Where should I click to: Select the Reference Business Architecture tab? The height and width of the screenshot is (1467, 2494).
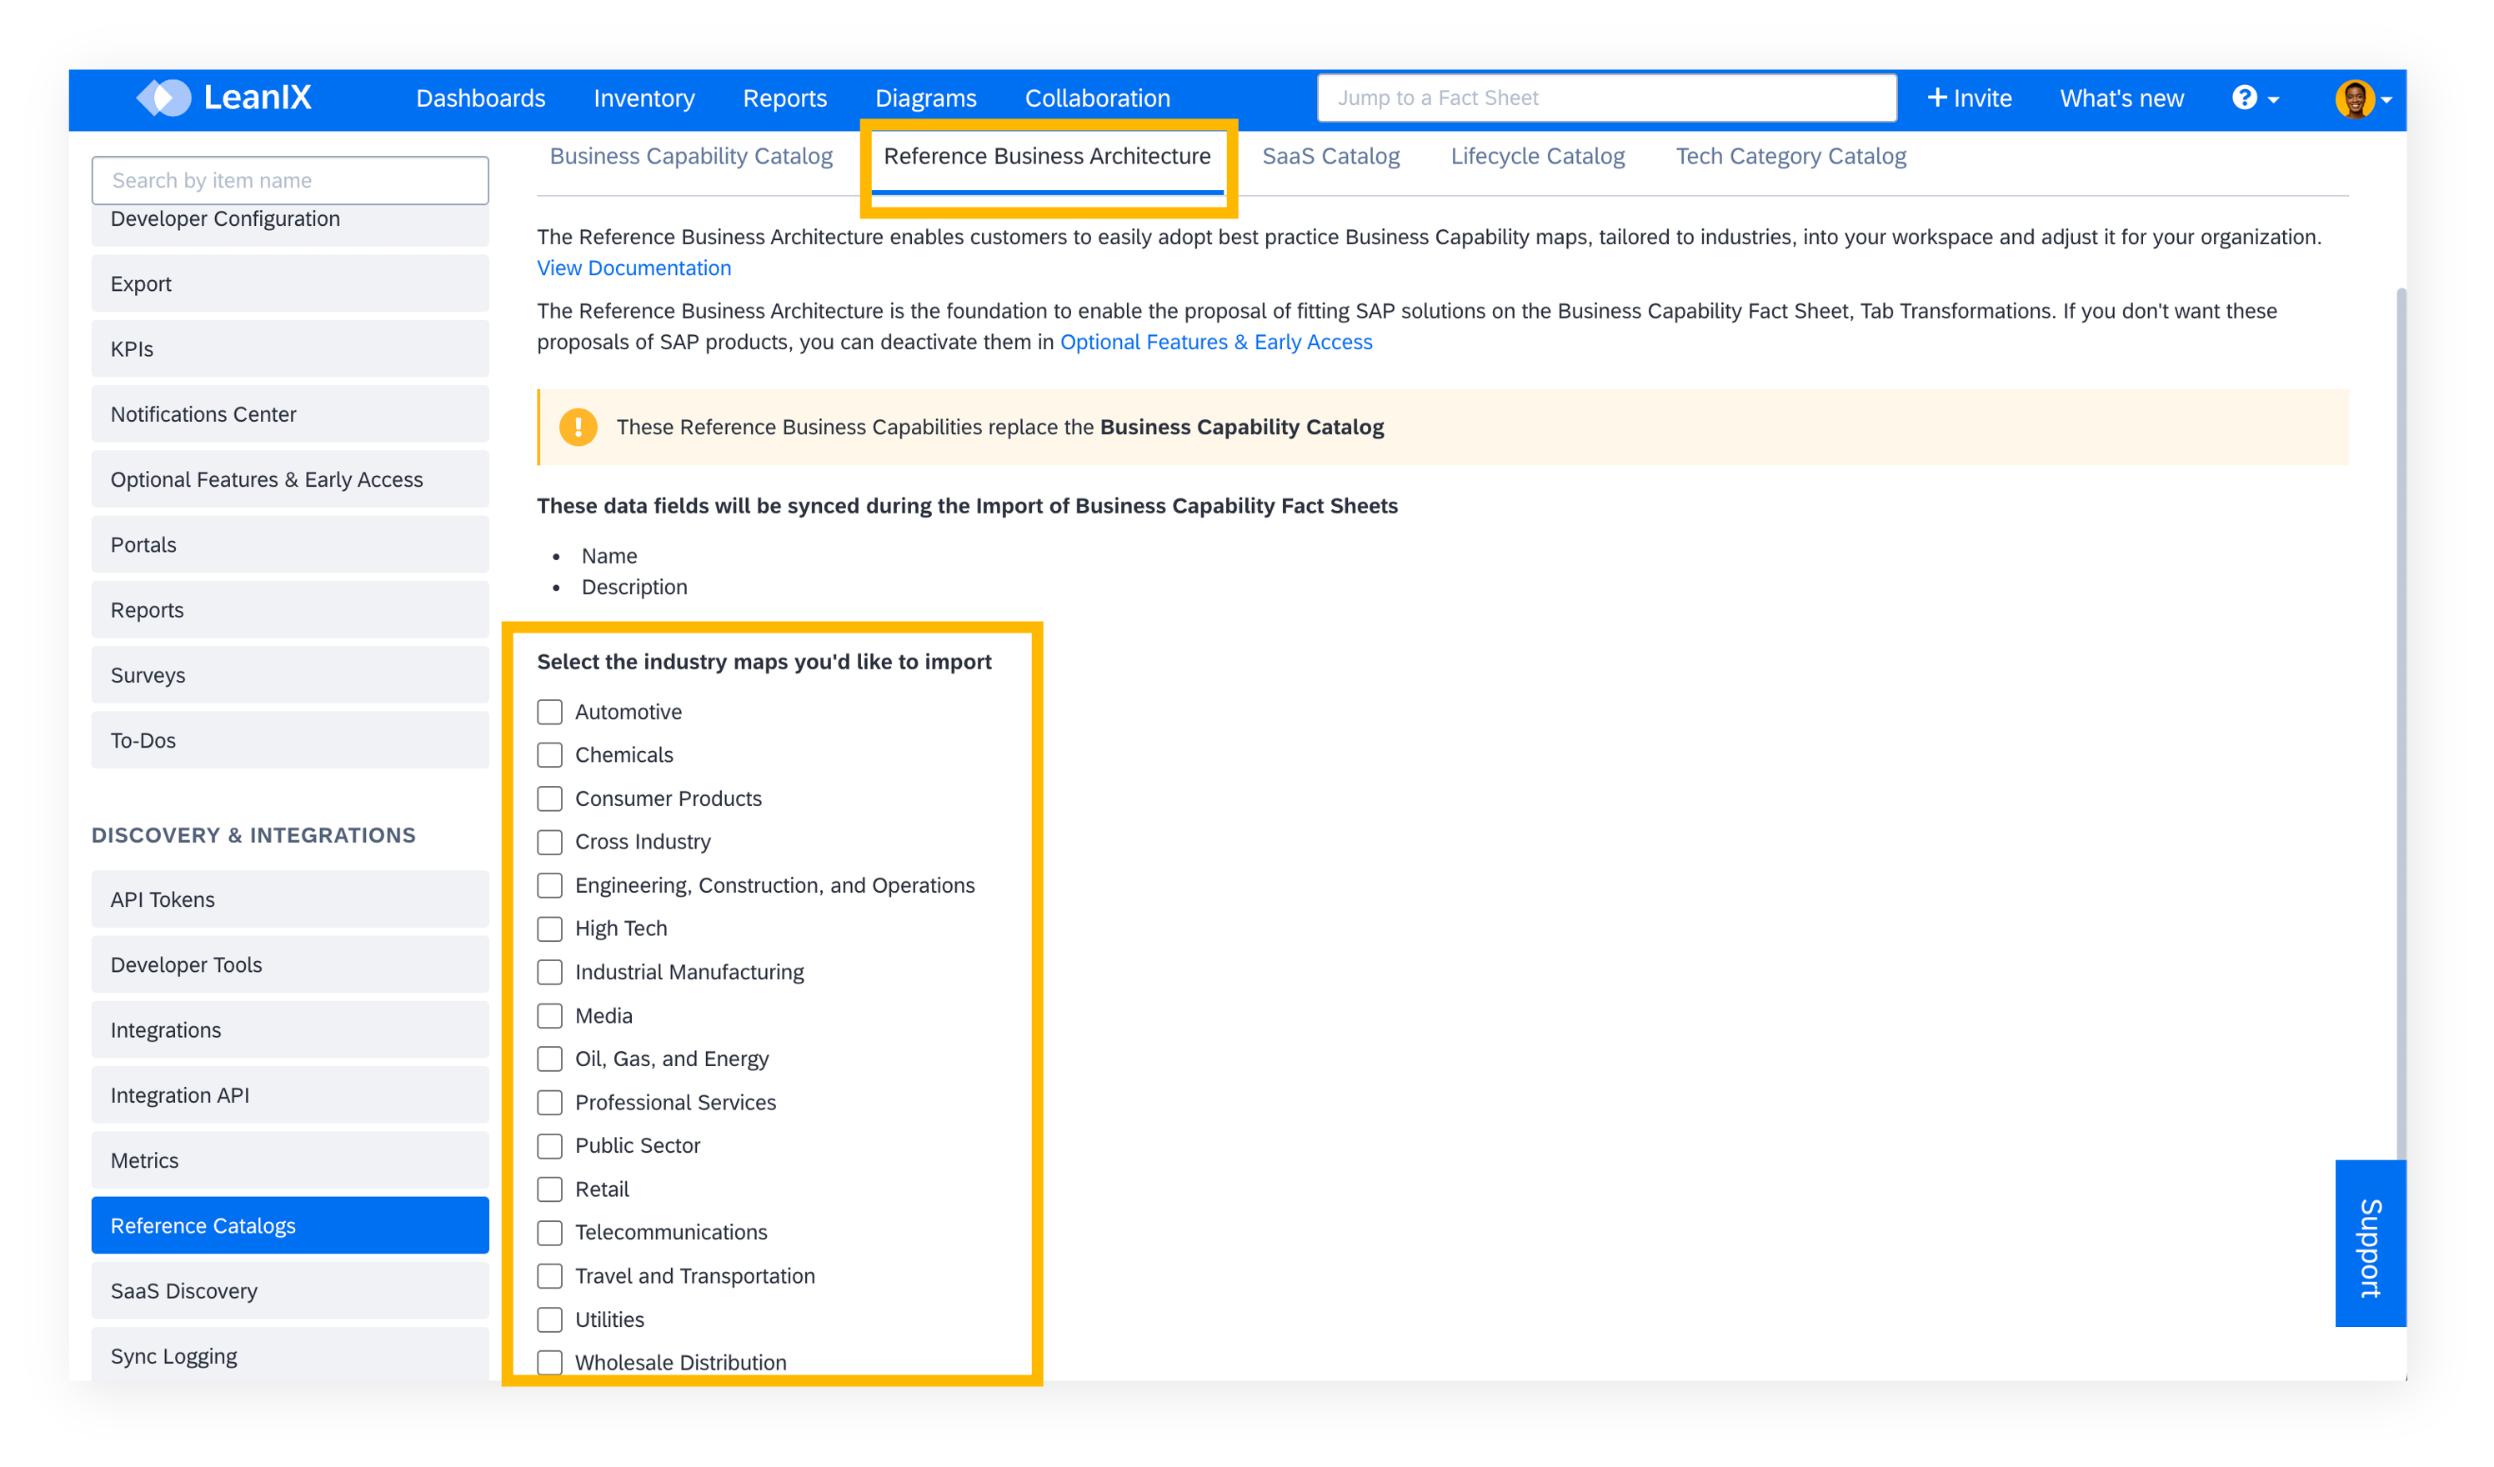[1047, 157]
